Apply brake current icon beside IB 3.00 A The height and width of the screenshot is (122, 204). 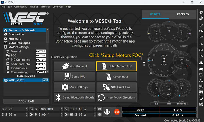point(99,109)
